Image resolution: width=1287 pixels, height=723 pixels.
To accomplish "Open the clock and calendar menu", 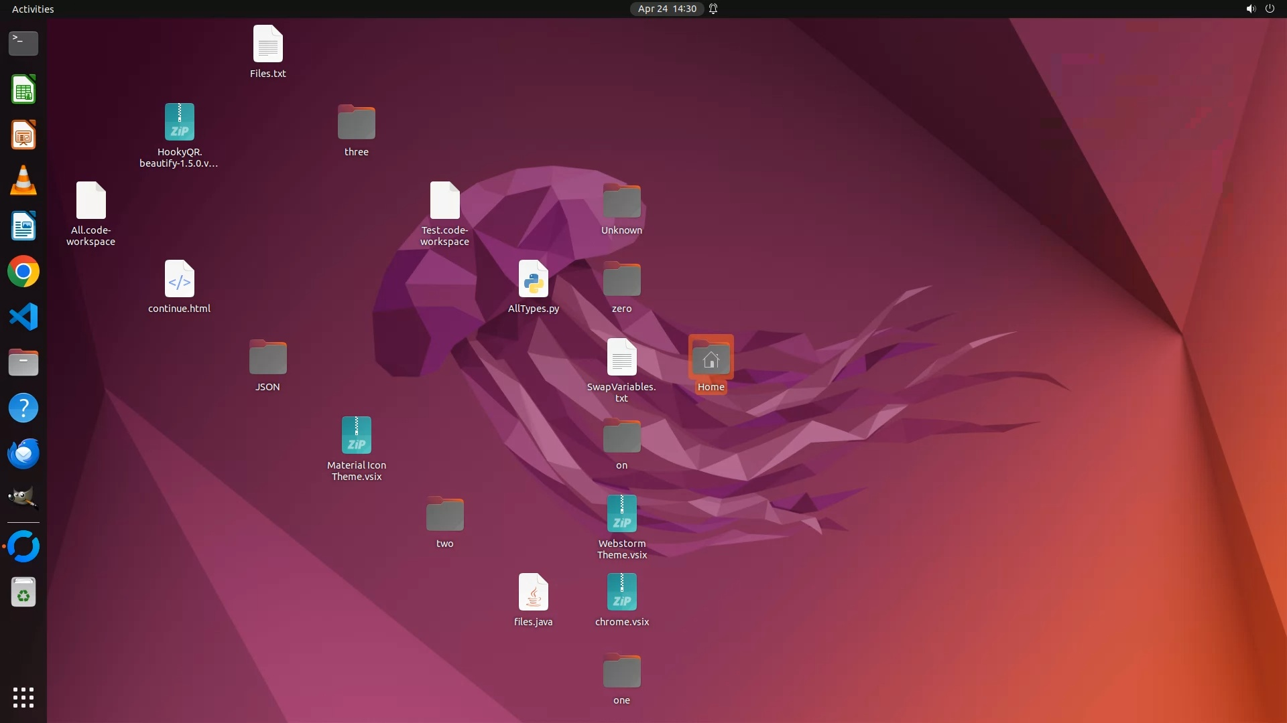I will click(666, 9).
